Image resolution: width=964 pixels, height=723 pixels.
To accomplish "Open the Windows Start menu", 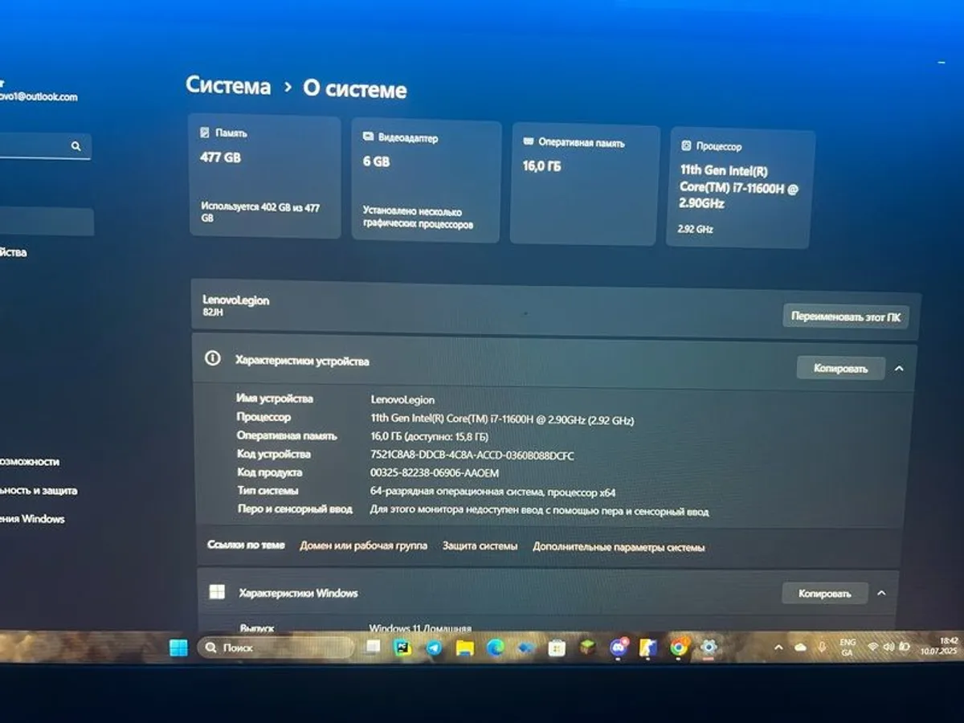I will (x=178, y=647).
